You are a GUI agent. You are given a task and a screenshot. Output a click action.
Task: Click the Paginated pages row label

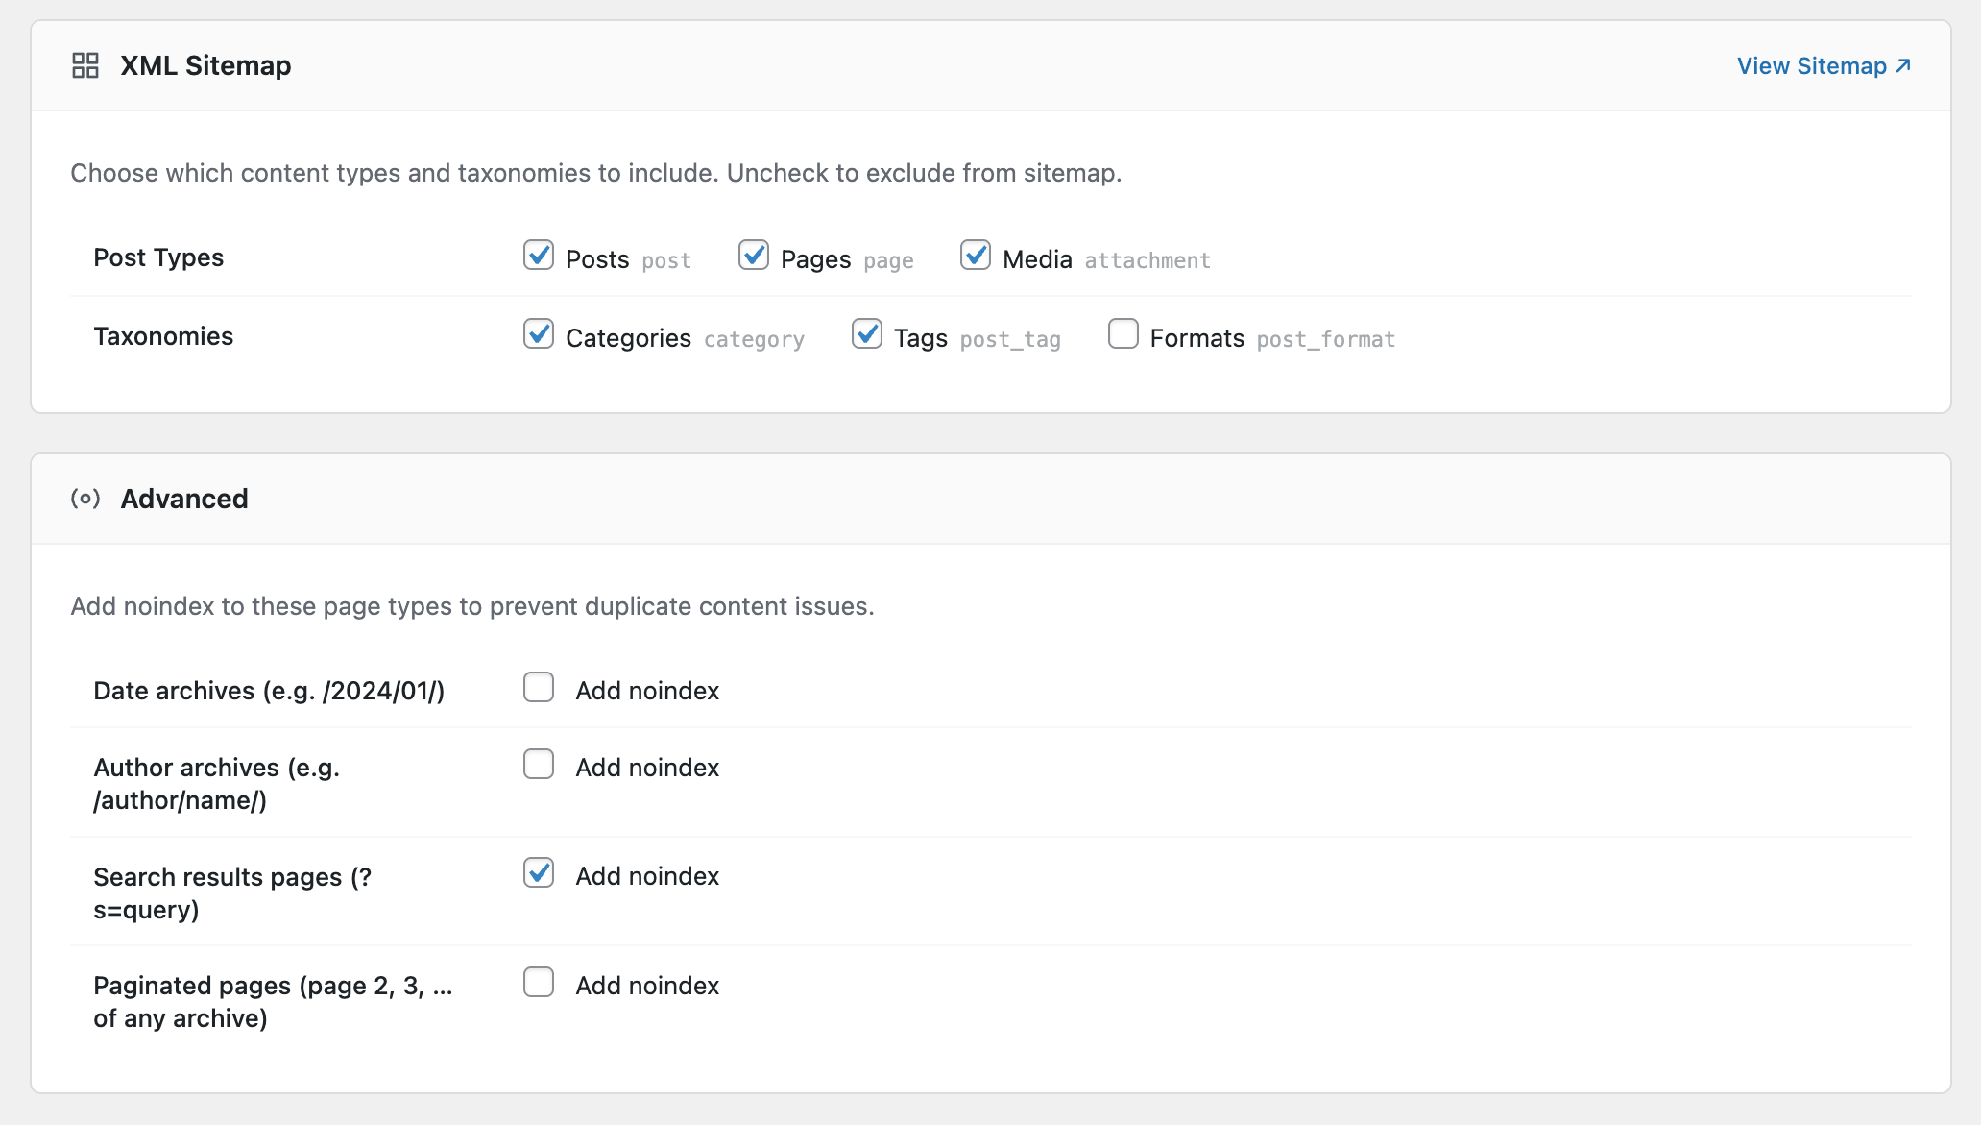[273, 1002]
